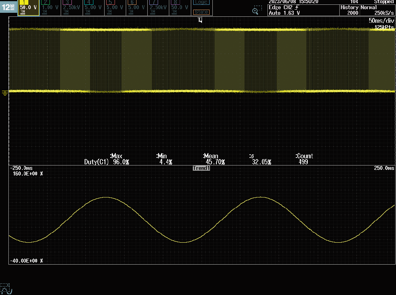
Task: Click the Max 96.0% measurement value
Action: pos(121,162)
